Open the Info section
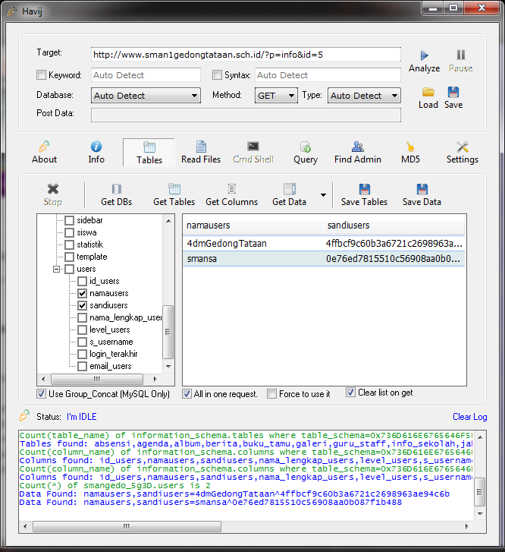The height and width of the screenshot is (552, 505). pyautogui.click(x=96, y=153)
